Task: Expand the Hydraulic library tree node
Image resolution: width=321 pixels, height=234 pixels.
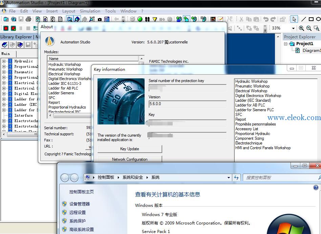Action: (4, 61)
